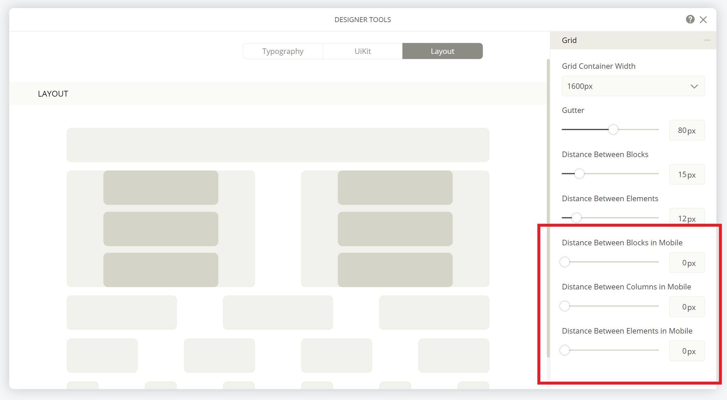The image size is (727, 400).
Task: Click the layout preview vertical scrollbar
Action: pos(548,208)
